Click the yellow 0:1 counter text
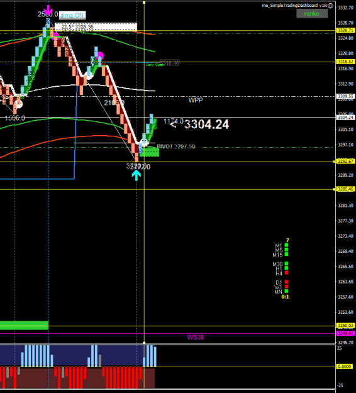356x393 pixels. coord(286,297)
